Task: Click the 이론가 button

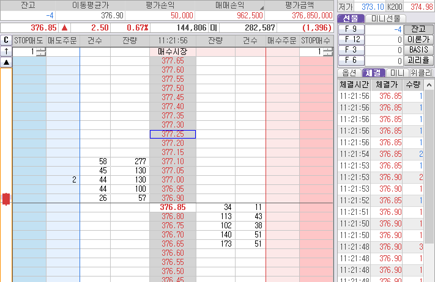Action: pyautogui.click(x=418, y=40)
